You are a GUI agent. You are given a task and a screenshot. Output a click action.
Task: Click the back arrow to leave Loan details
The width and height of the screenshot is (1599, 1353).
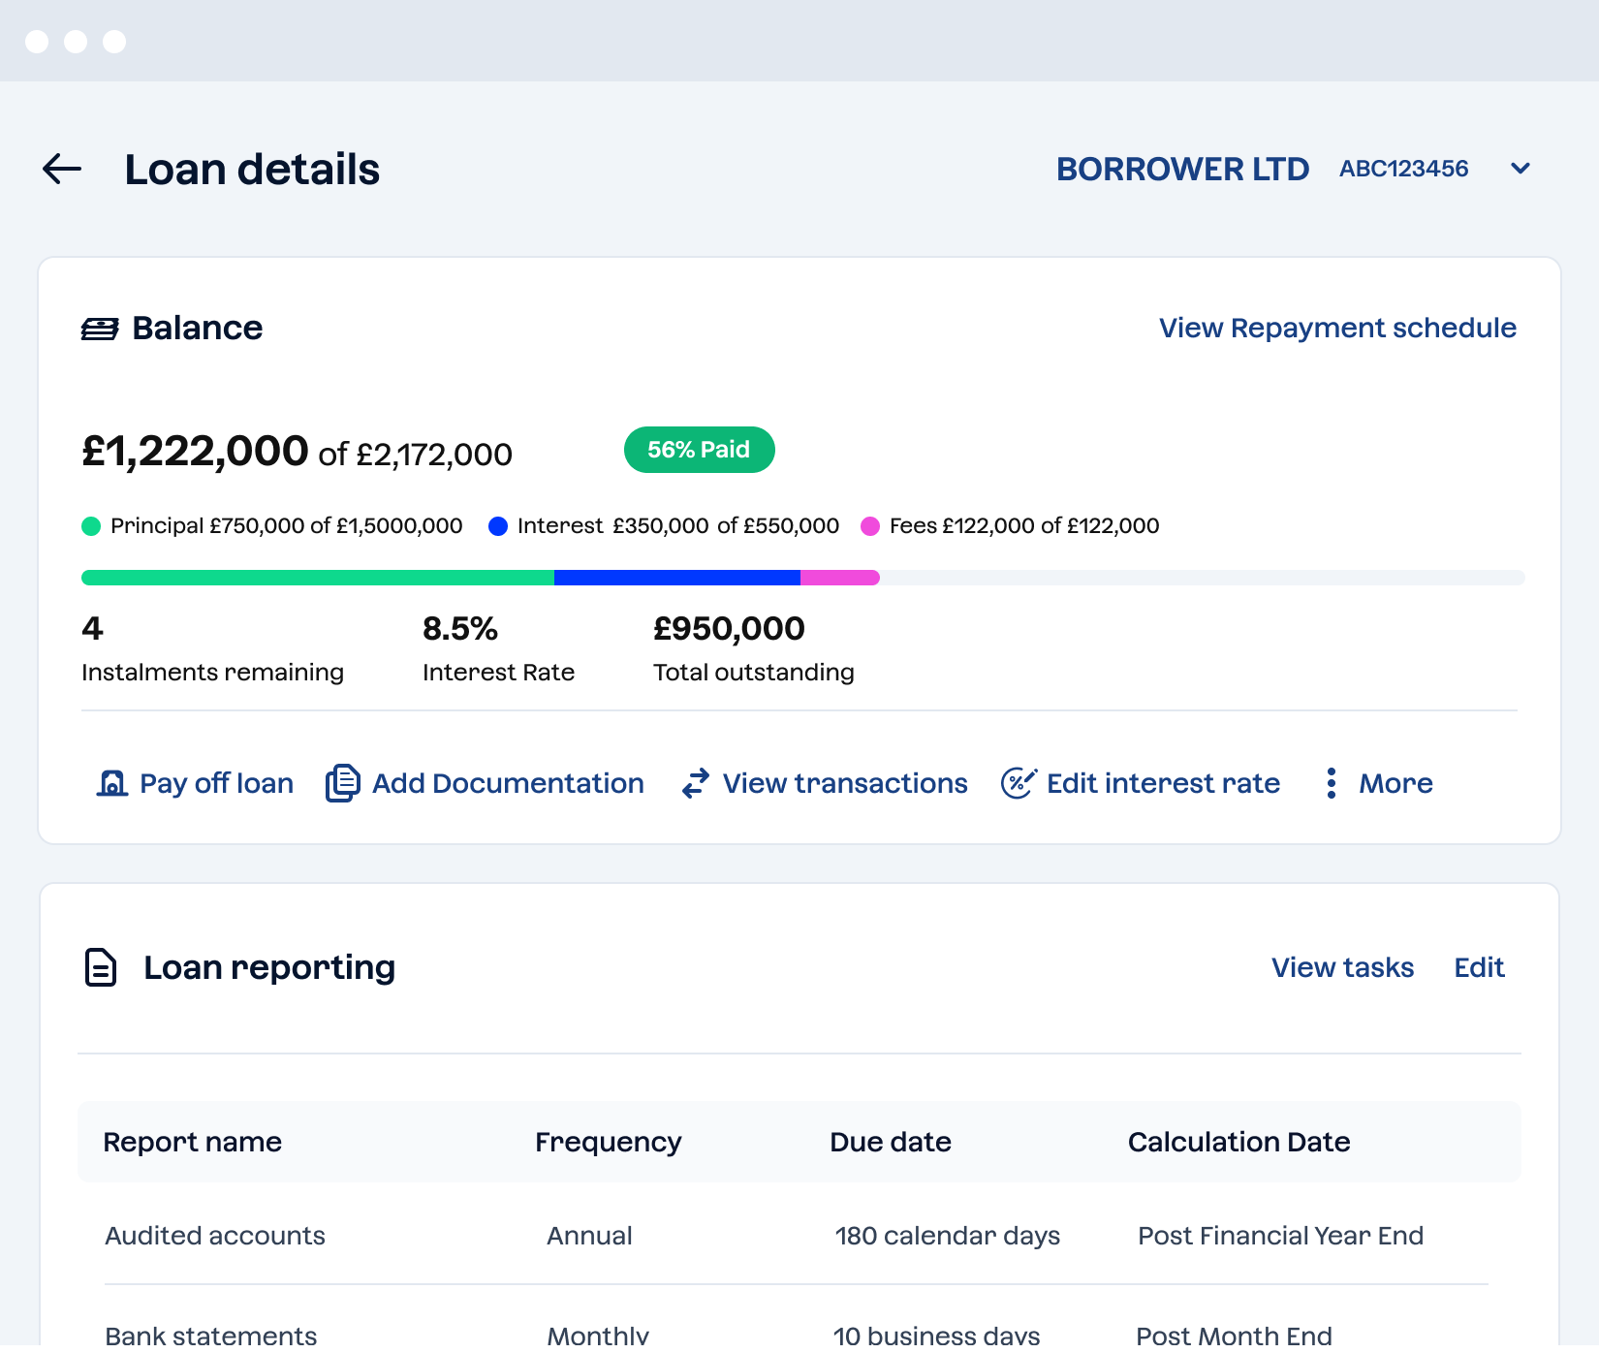click(62, 169)
